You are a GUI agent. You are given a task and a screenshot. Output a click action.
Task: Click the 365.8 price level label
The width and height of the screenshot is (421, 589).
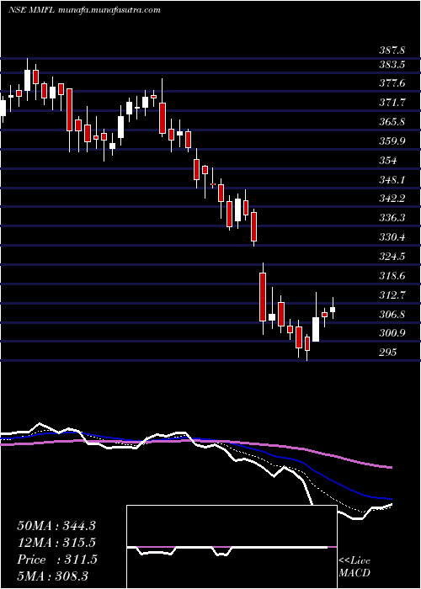coord(391,122)
